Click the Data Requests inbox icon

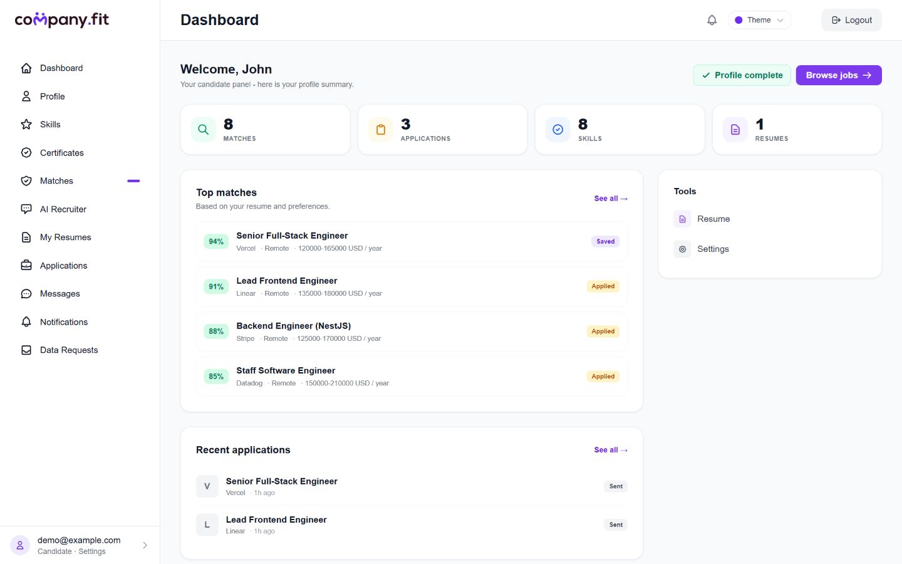[26, 350]
